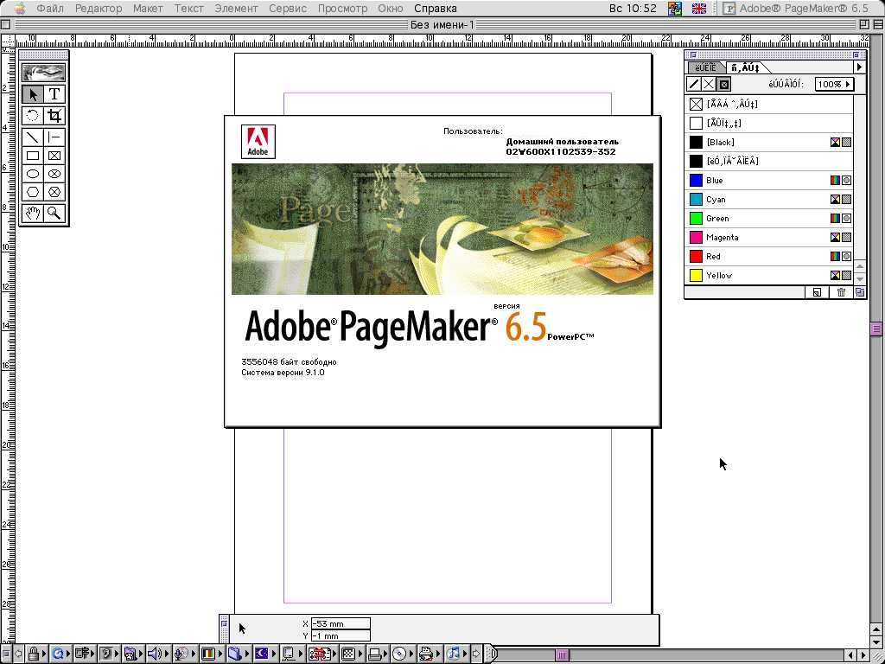Open the Просмотр menu
The height and width of the screenshot is (664, 885).
click(342, 9)
